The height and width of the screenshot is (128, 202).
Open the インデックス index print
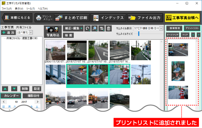click(108, 18)
